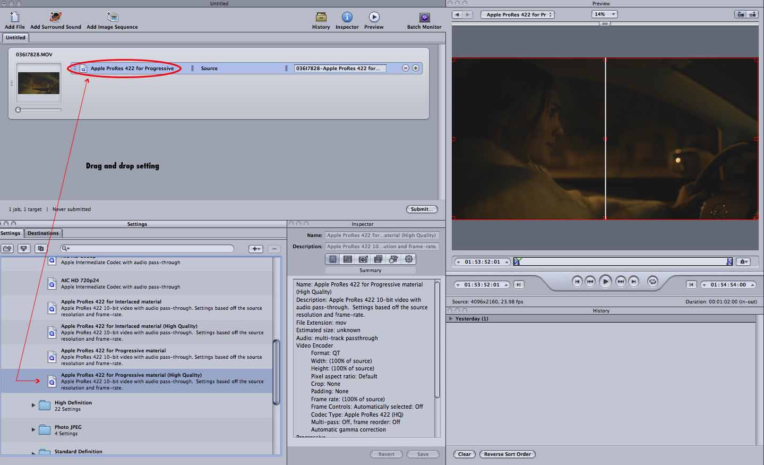Click the Reverse Sort Order button
The height and width of the screenshot is (465, 764).
point(507,454)
